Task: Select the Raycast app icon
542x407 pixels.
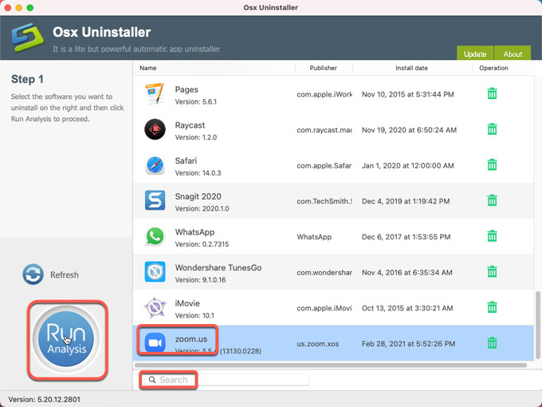Action: point(155,129)
